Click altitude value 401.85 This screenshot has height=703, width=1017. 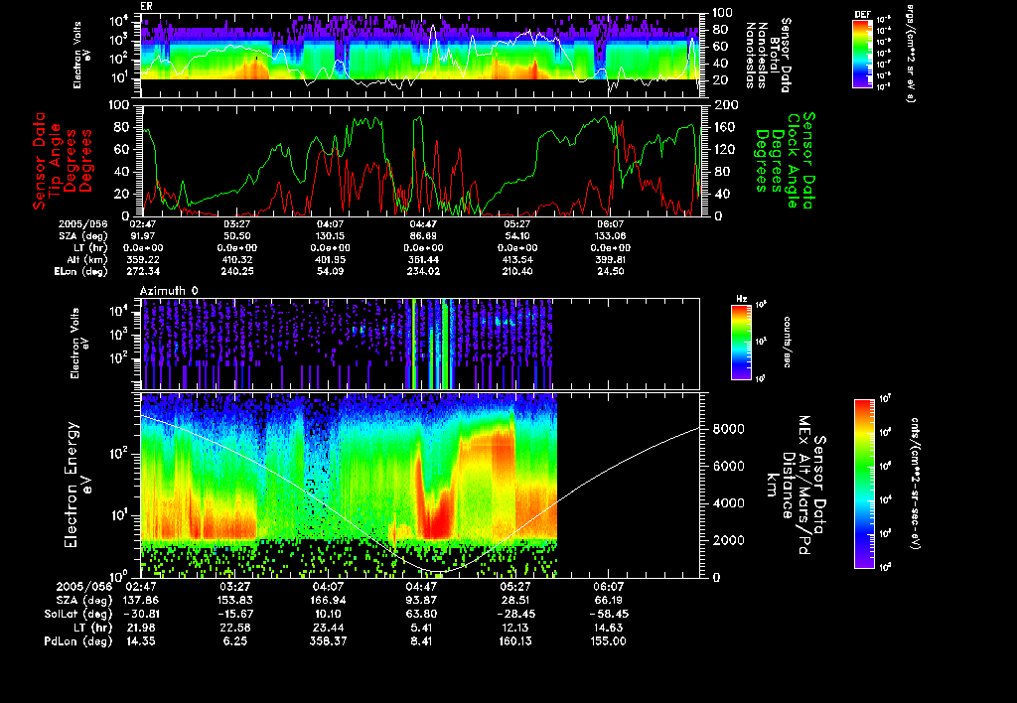pos(330,259)
